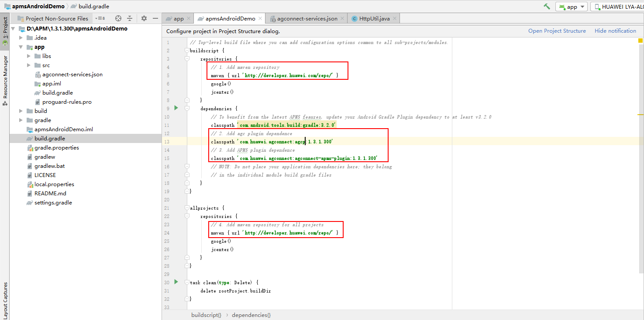Click the Hide notification link
The height and width of the screenshot is (320, 644).
coord(615,31)
